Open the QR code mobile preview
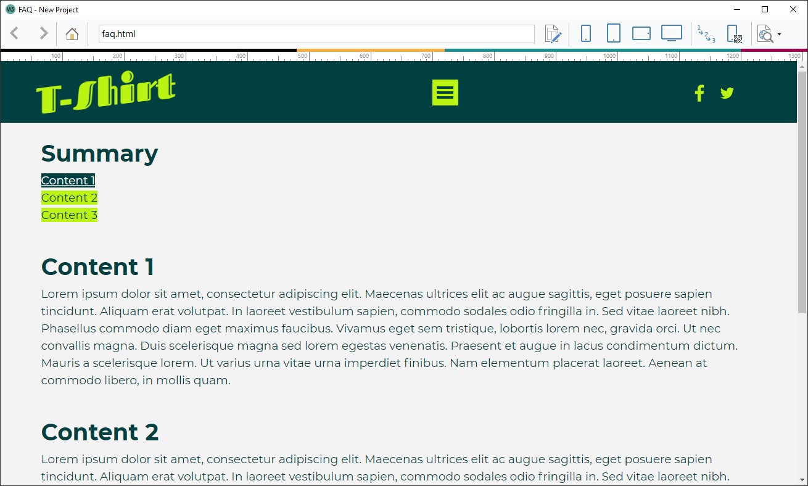Screen dimensions: 808x486 pyautogui.click(x=734, y=33)
